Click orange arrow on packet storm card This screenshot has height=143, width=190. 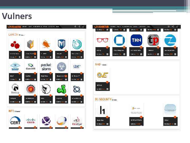(x=50, y=73)
